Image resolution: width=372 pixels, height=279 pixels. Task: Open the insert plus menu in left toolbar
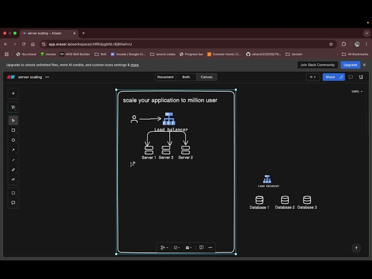click(x=13, y=94)
